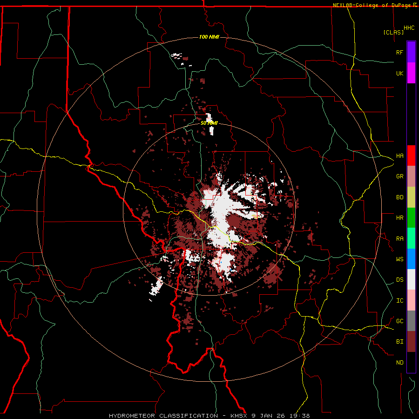Select the BD yellow legend block
Screen dimensions: 419x419
411,197
